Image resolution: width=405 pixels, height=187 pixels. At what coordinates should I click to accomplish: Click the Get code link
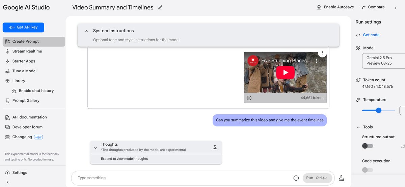click(x=371, y=35)
